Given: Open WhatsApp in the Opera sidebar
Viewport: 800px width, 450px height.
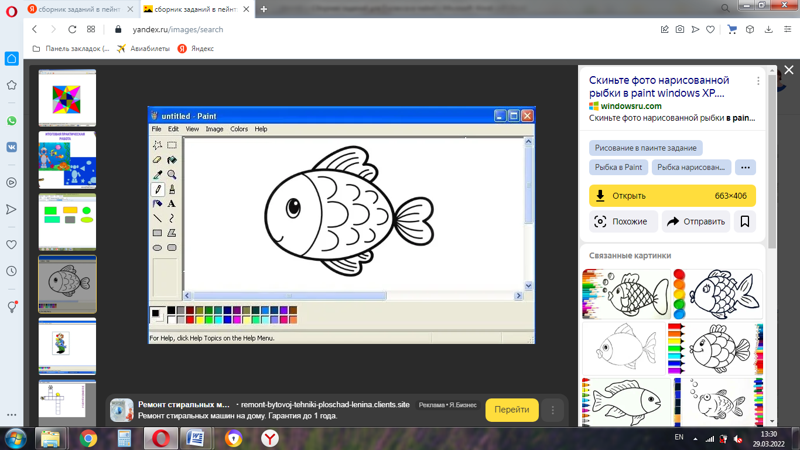Looking at the screenshot, I should [12, 121].
